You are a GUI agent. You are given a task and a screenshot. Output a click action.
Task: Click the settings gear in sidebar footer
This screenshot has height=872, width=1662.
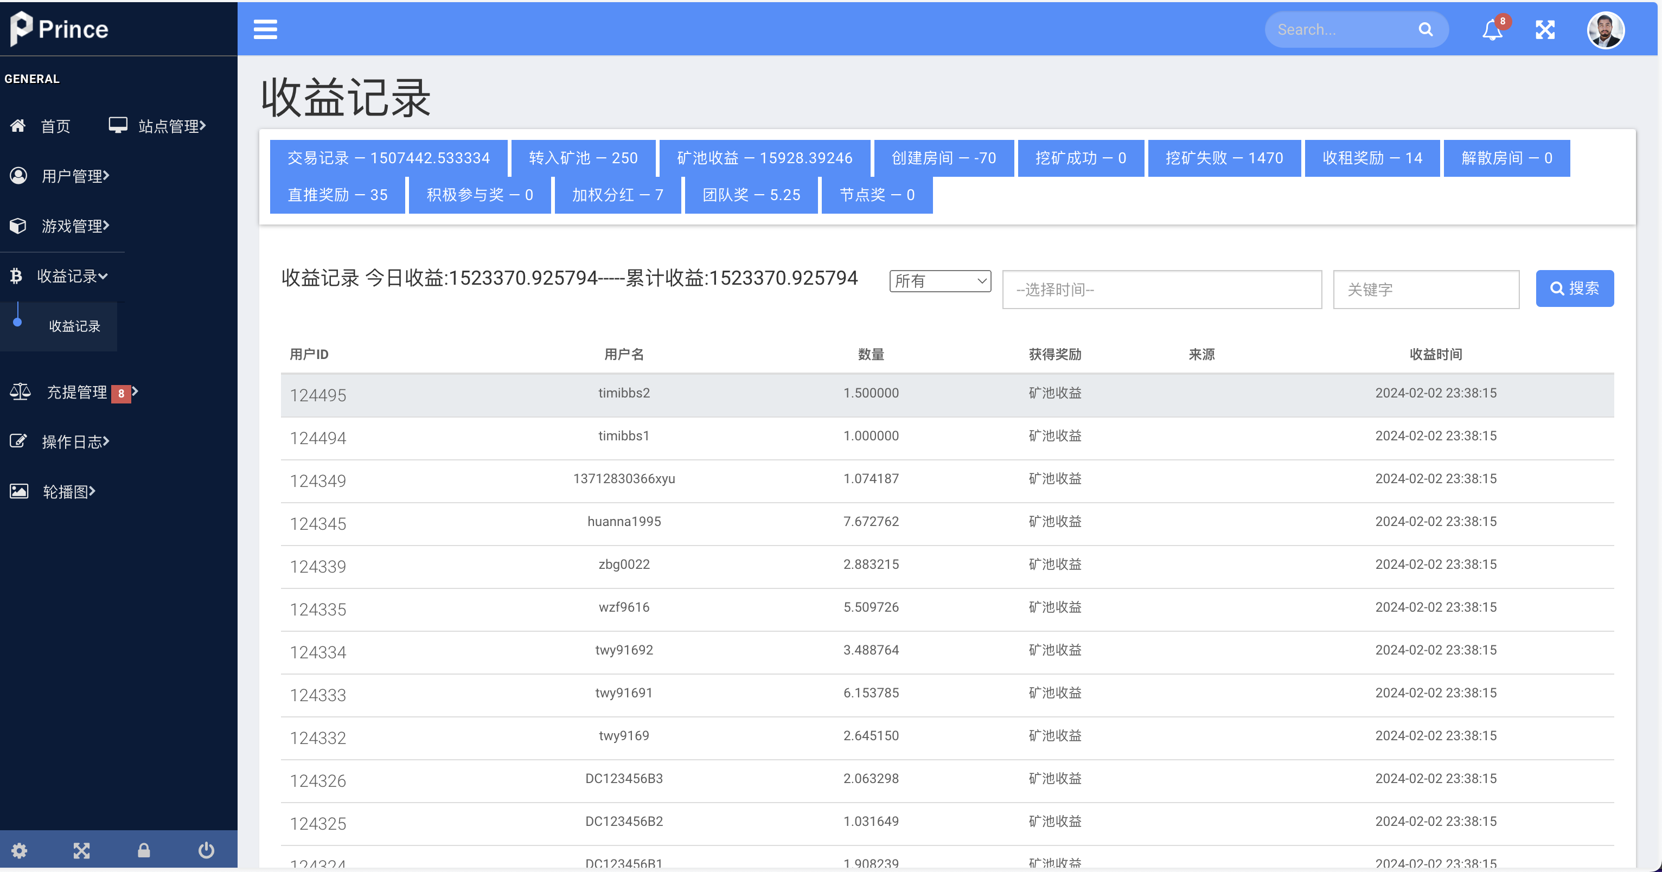click(x=20, y=850)
